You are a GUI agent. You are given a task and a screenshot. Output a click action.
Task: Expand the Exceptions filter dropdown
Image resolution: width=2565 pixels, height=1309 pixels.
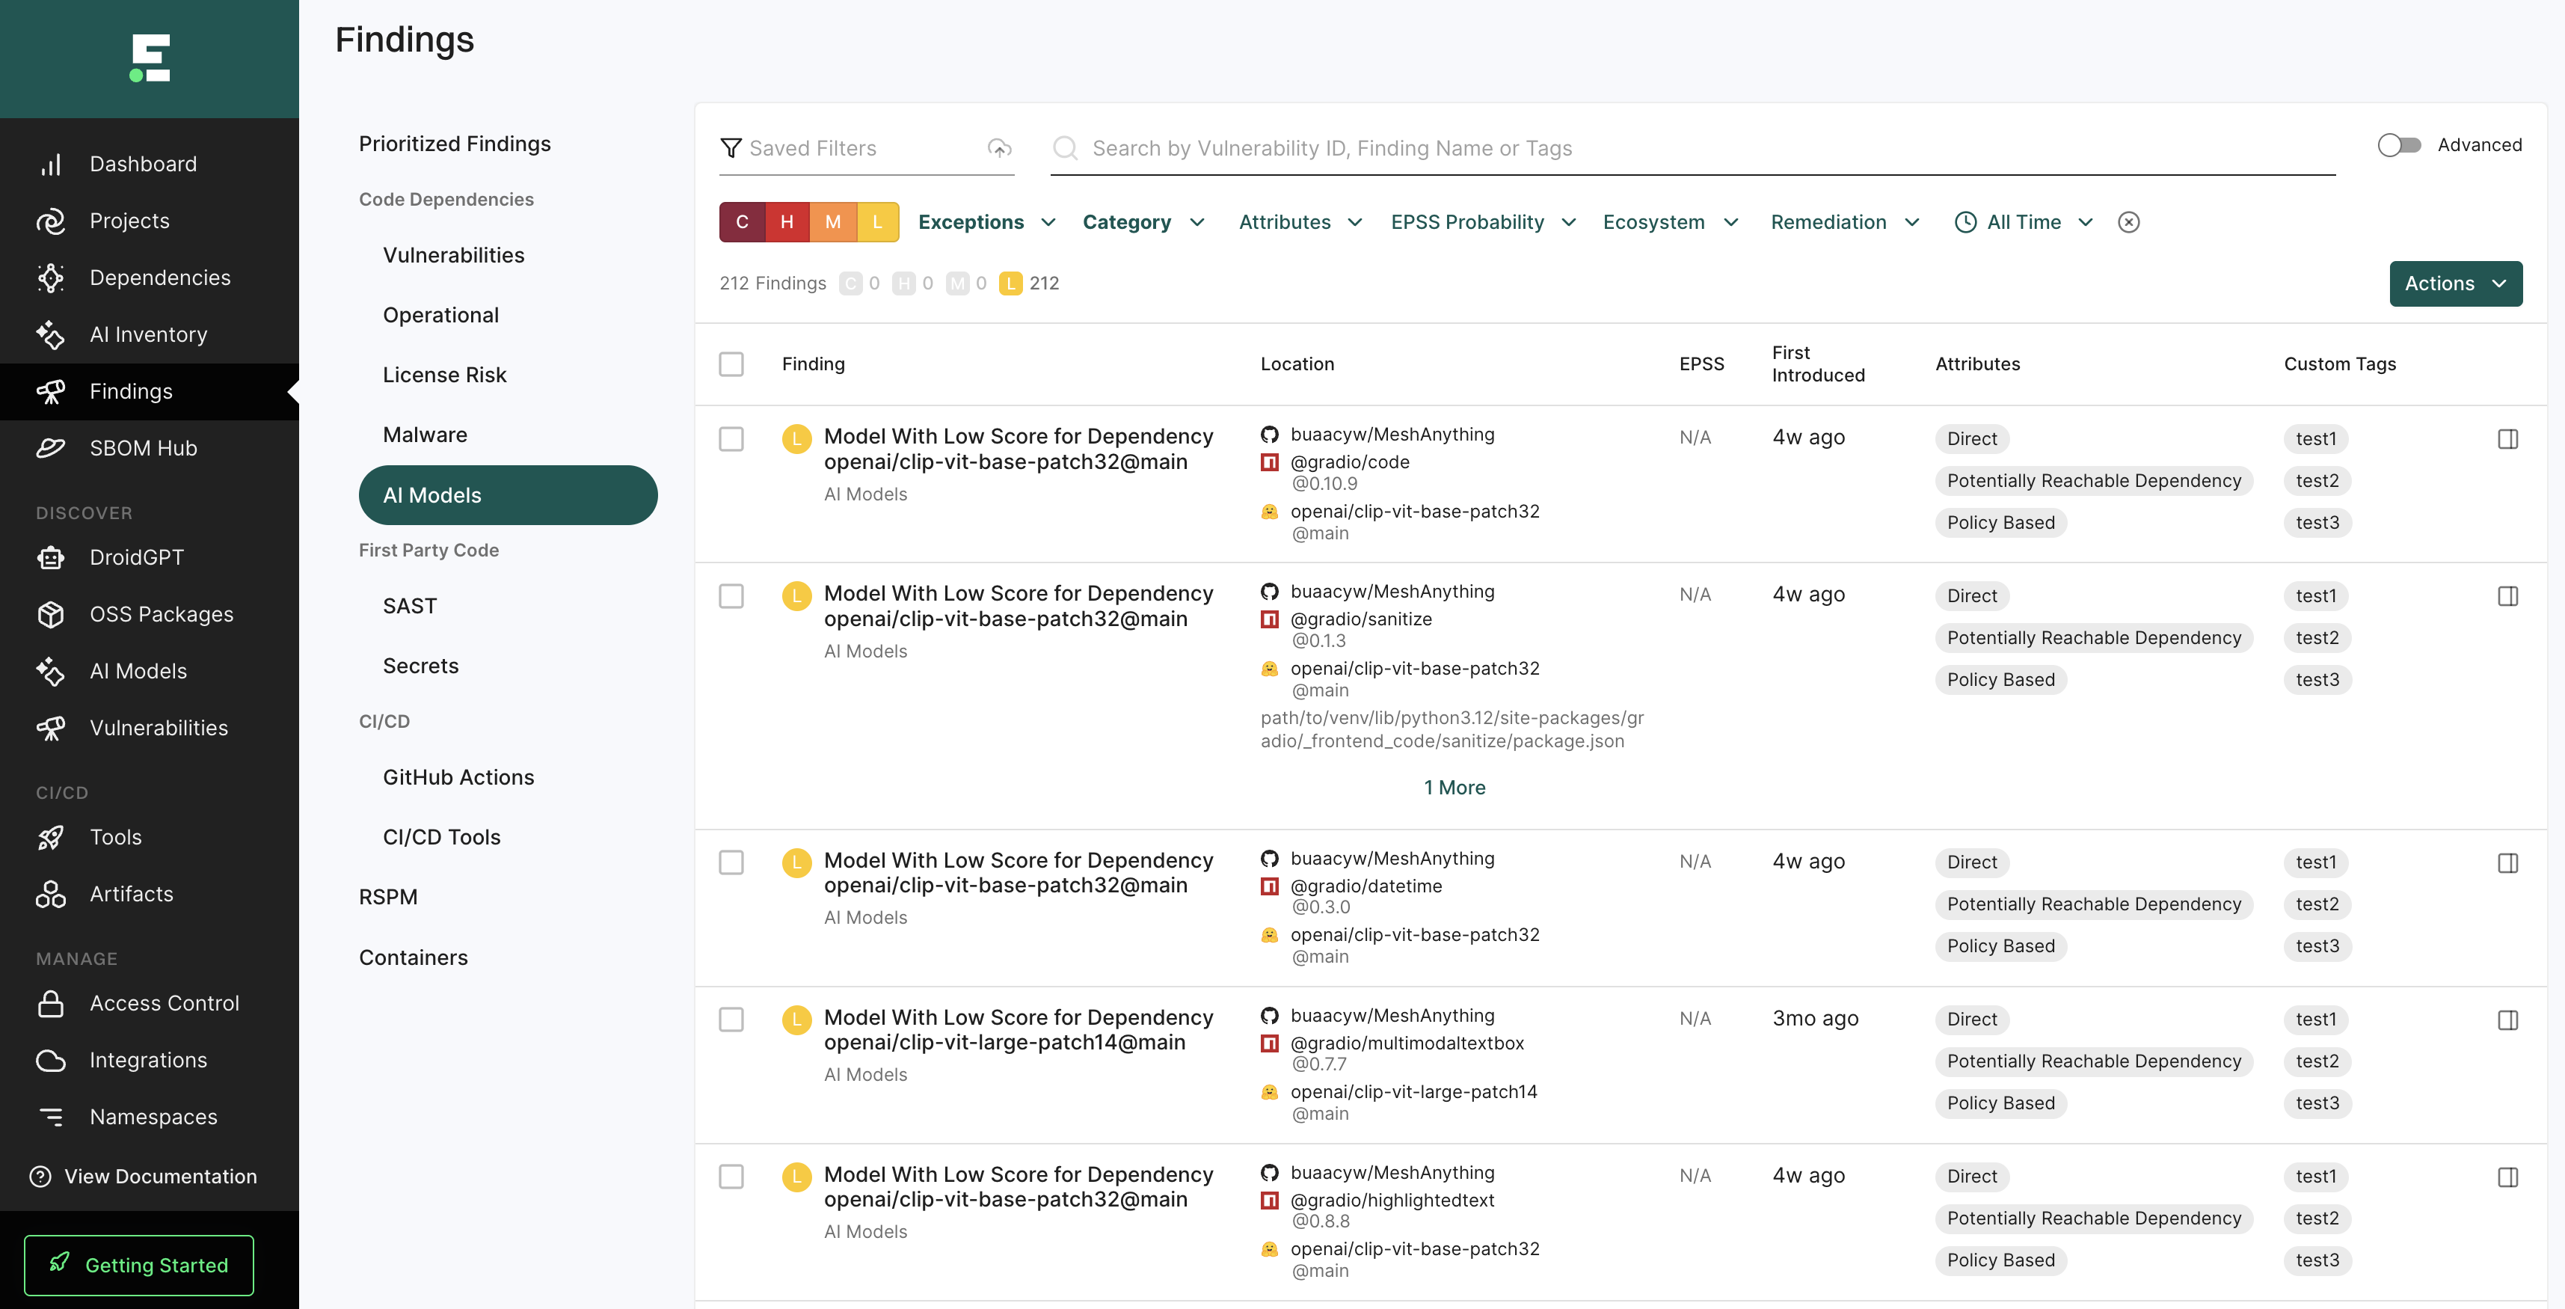tap(987, 222)
